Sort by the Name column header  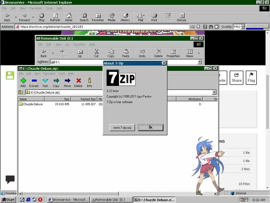pyautogui.click(x=31, y=99)
